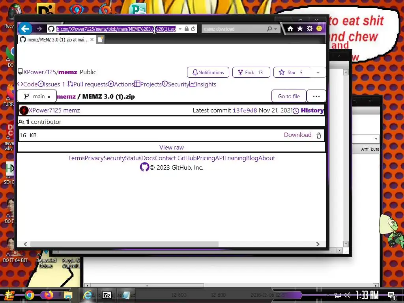Click the smiley feedback icon
The height and width of the screenshot is (303, 404).
(319, 28)
